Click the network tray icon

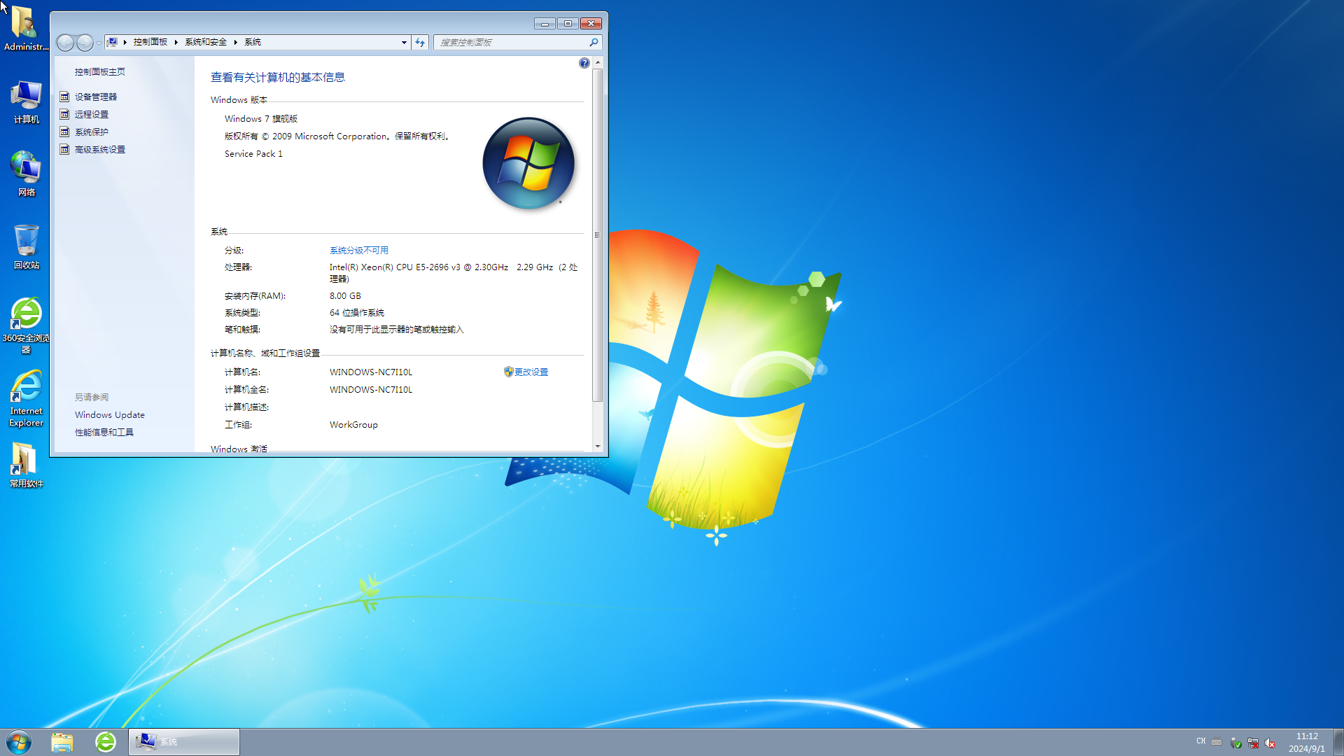pyautogui.click(x=1253, y=743)
